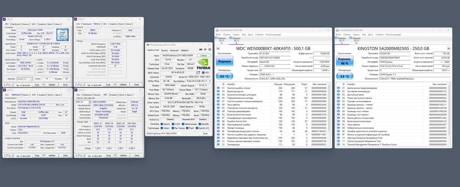
Task: Open the Socket #1 selection dropdown in CPU-Z
Action: 25,79
